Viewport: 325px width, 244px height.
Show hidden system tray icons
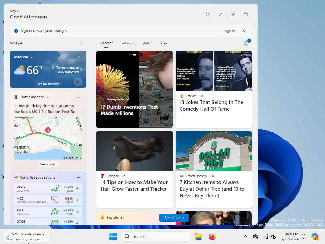click(x=245, y=236)
